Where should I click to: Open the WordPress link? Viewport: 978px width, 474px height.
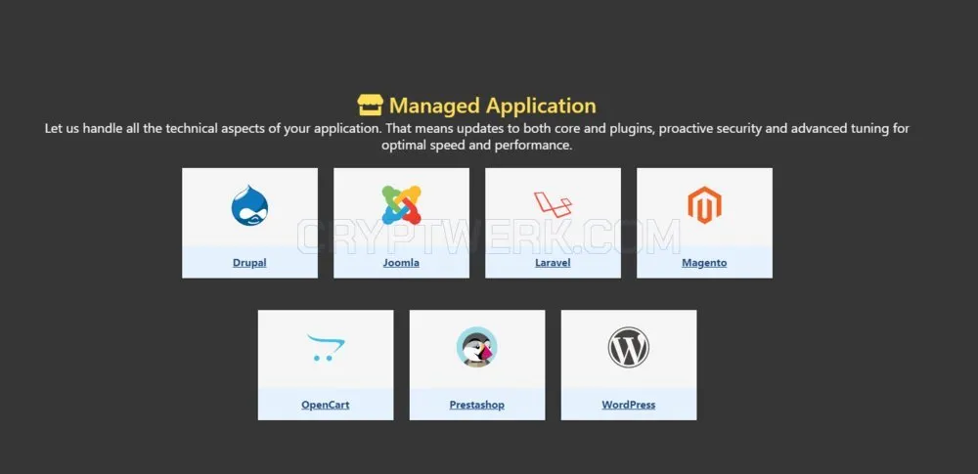pyautogui.click(x=629, y=405)
